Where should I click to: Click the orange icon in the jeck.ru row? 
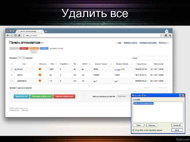click(40, 75)
